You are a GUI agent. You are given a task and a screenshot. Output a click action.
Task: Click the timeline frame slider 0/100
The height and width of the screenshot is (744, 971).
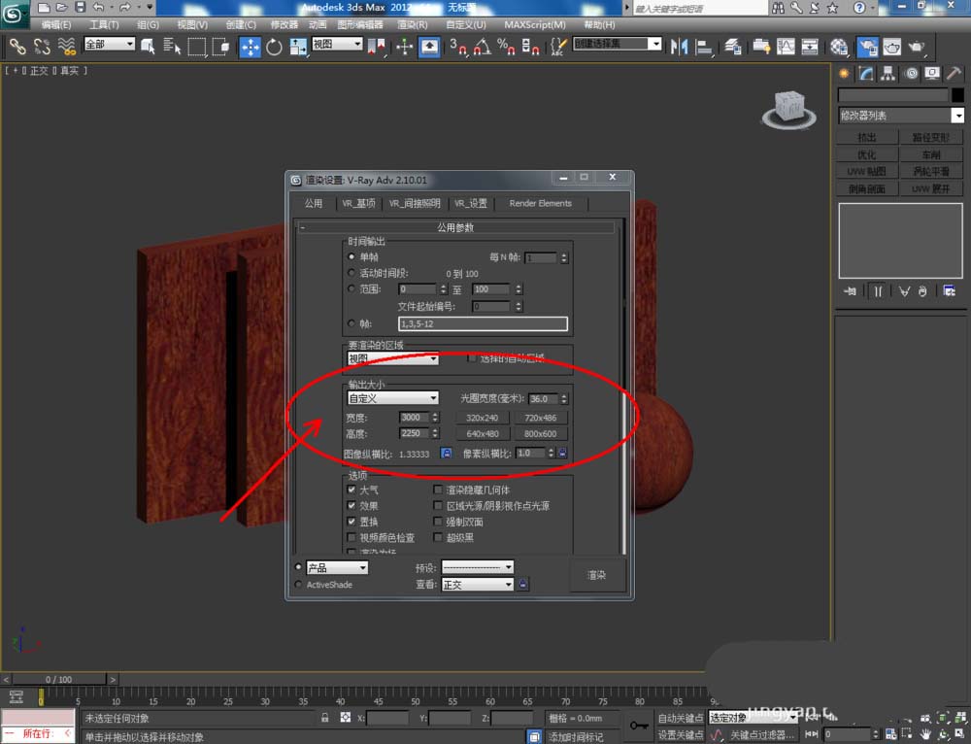tap(59, 679)
